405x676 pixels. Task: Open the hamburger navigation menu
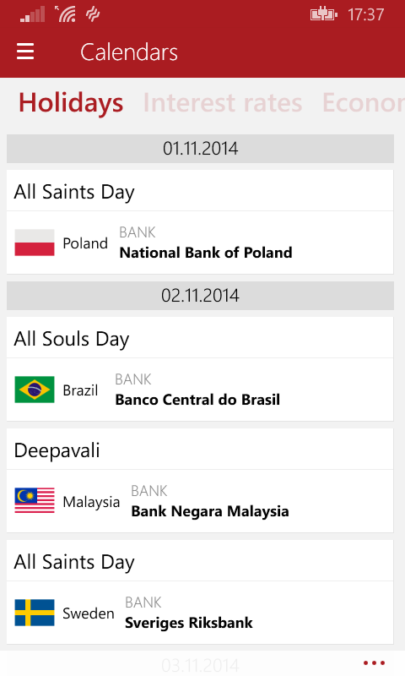[x=25, y=52]
